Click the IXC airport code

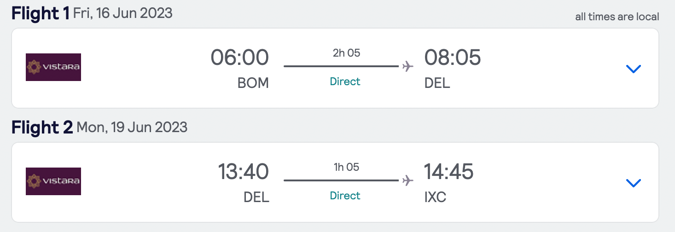coord(435,197)
